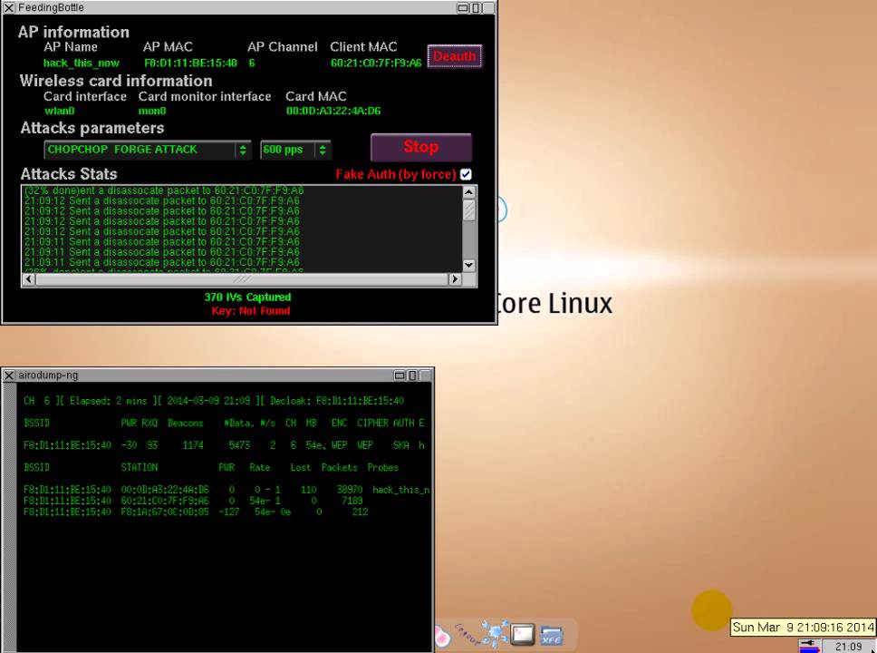Click the Card MAC 00:0D:A3:22:4A:D6 value

(x=333, y=111)
